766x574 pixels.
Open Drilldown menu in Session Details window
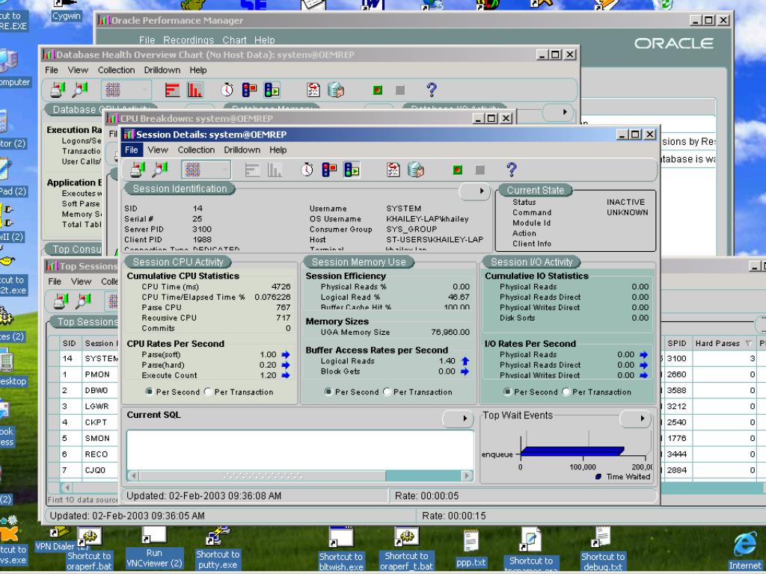(x=242, y=149)
